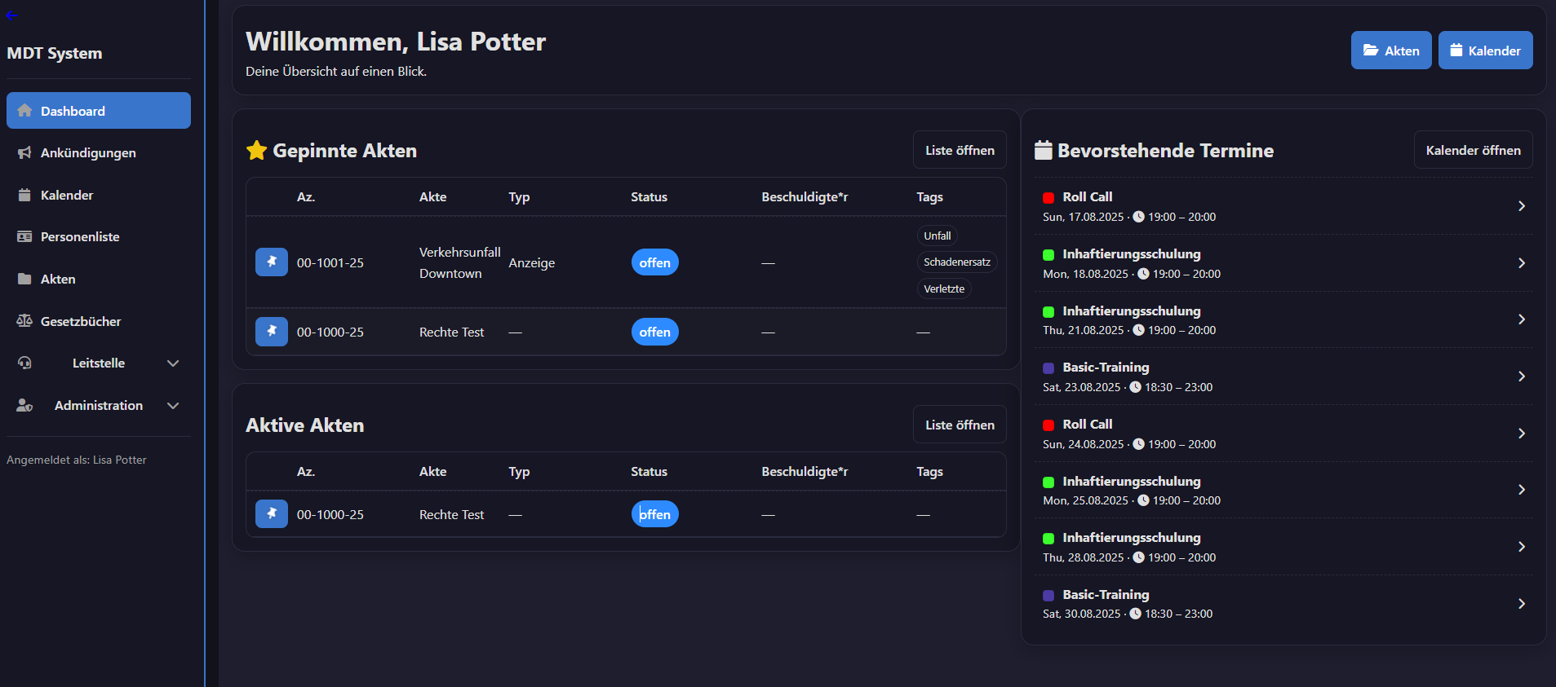Click Rechte Test in Aktive Akten
1556x687 pixels.
coord(452,514)
